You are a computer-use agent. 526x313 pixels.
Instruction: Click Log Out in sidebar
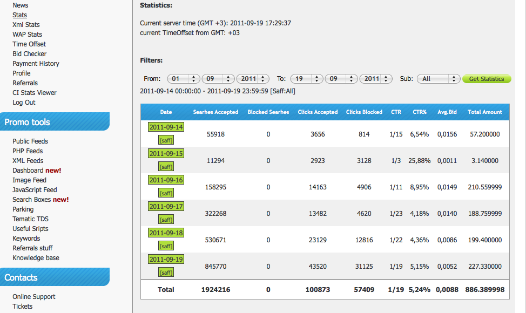pos(24,103)
